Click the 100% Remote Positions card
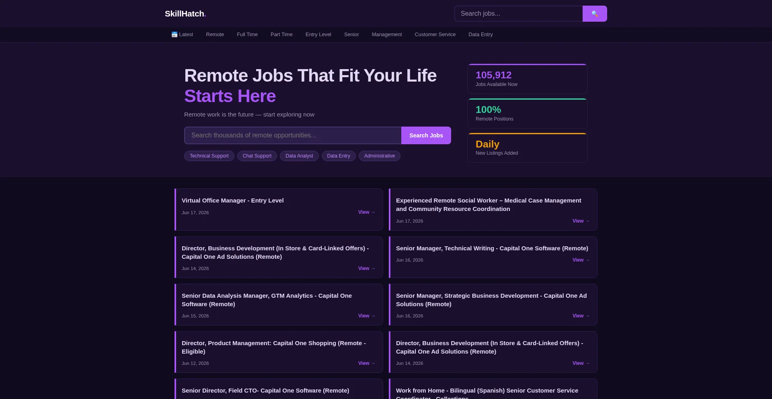Image resolution: width=772 pixels, height=399 pixels. coord(528,113)
